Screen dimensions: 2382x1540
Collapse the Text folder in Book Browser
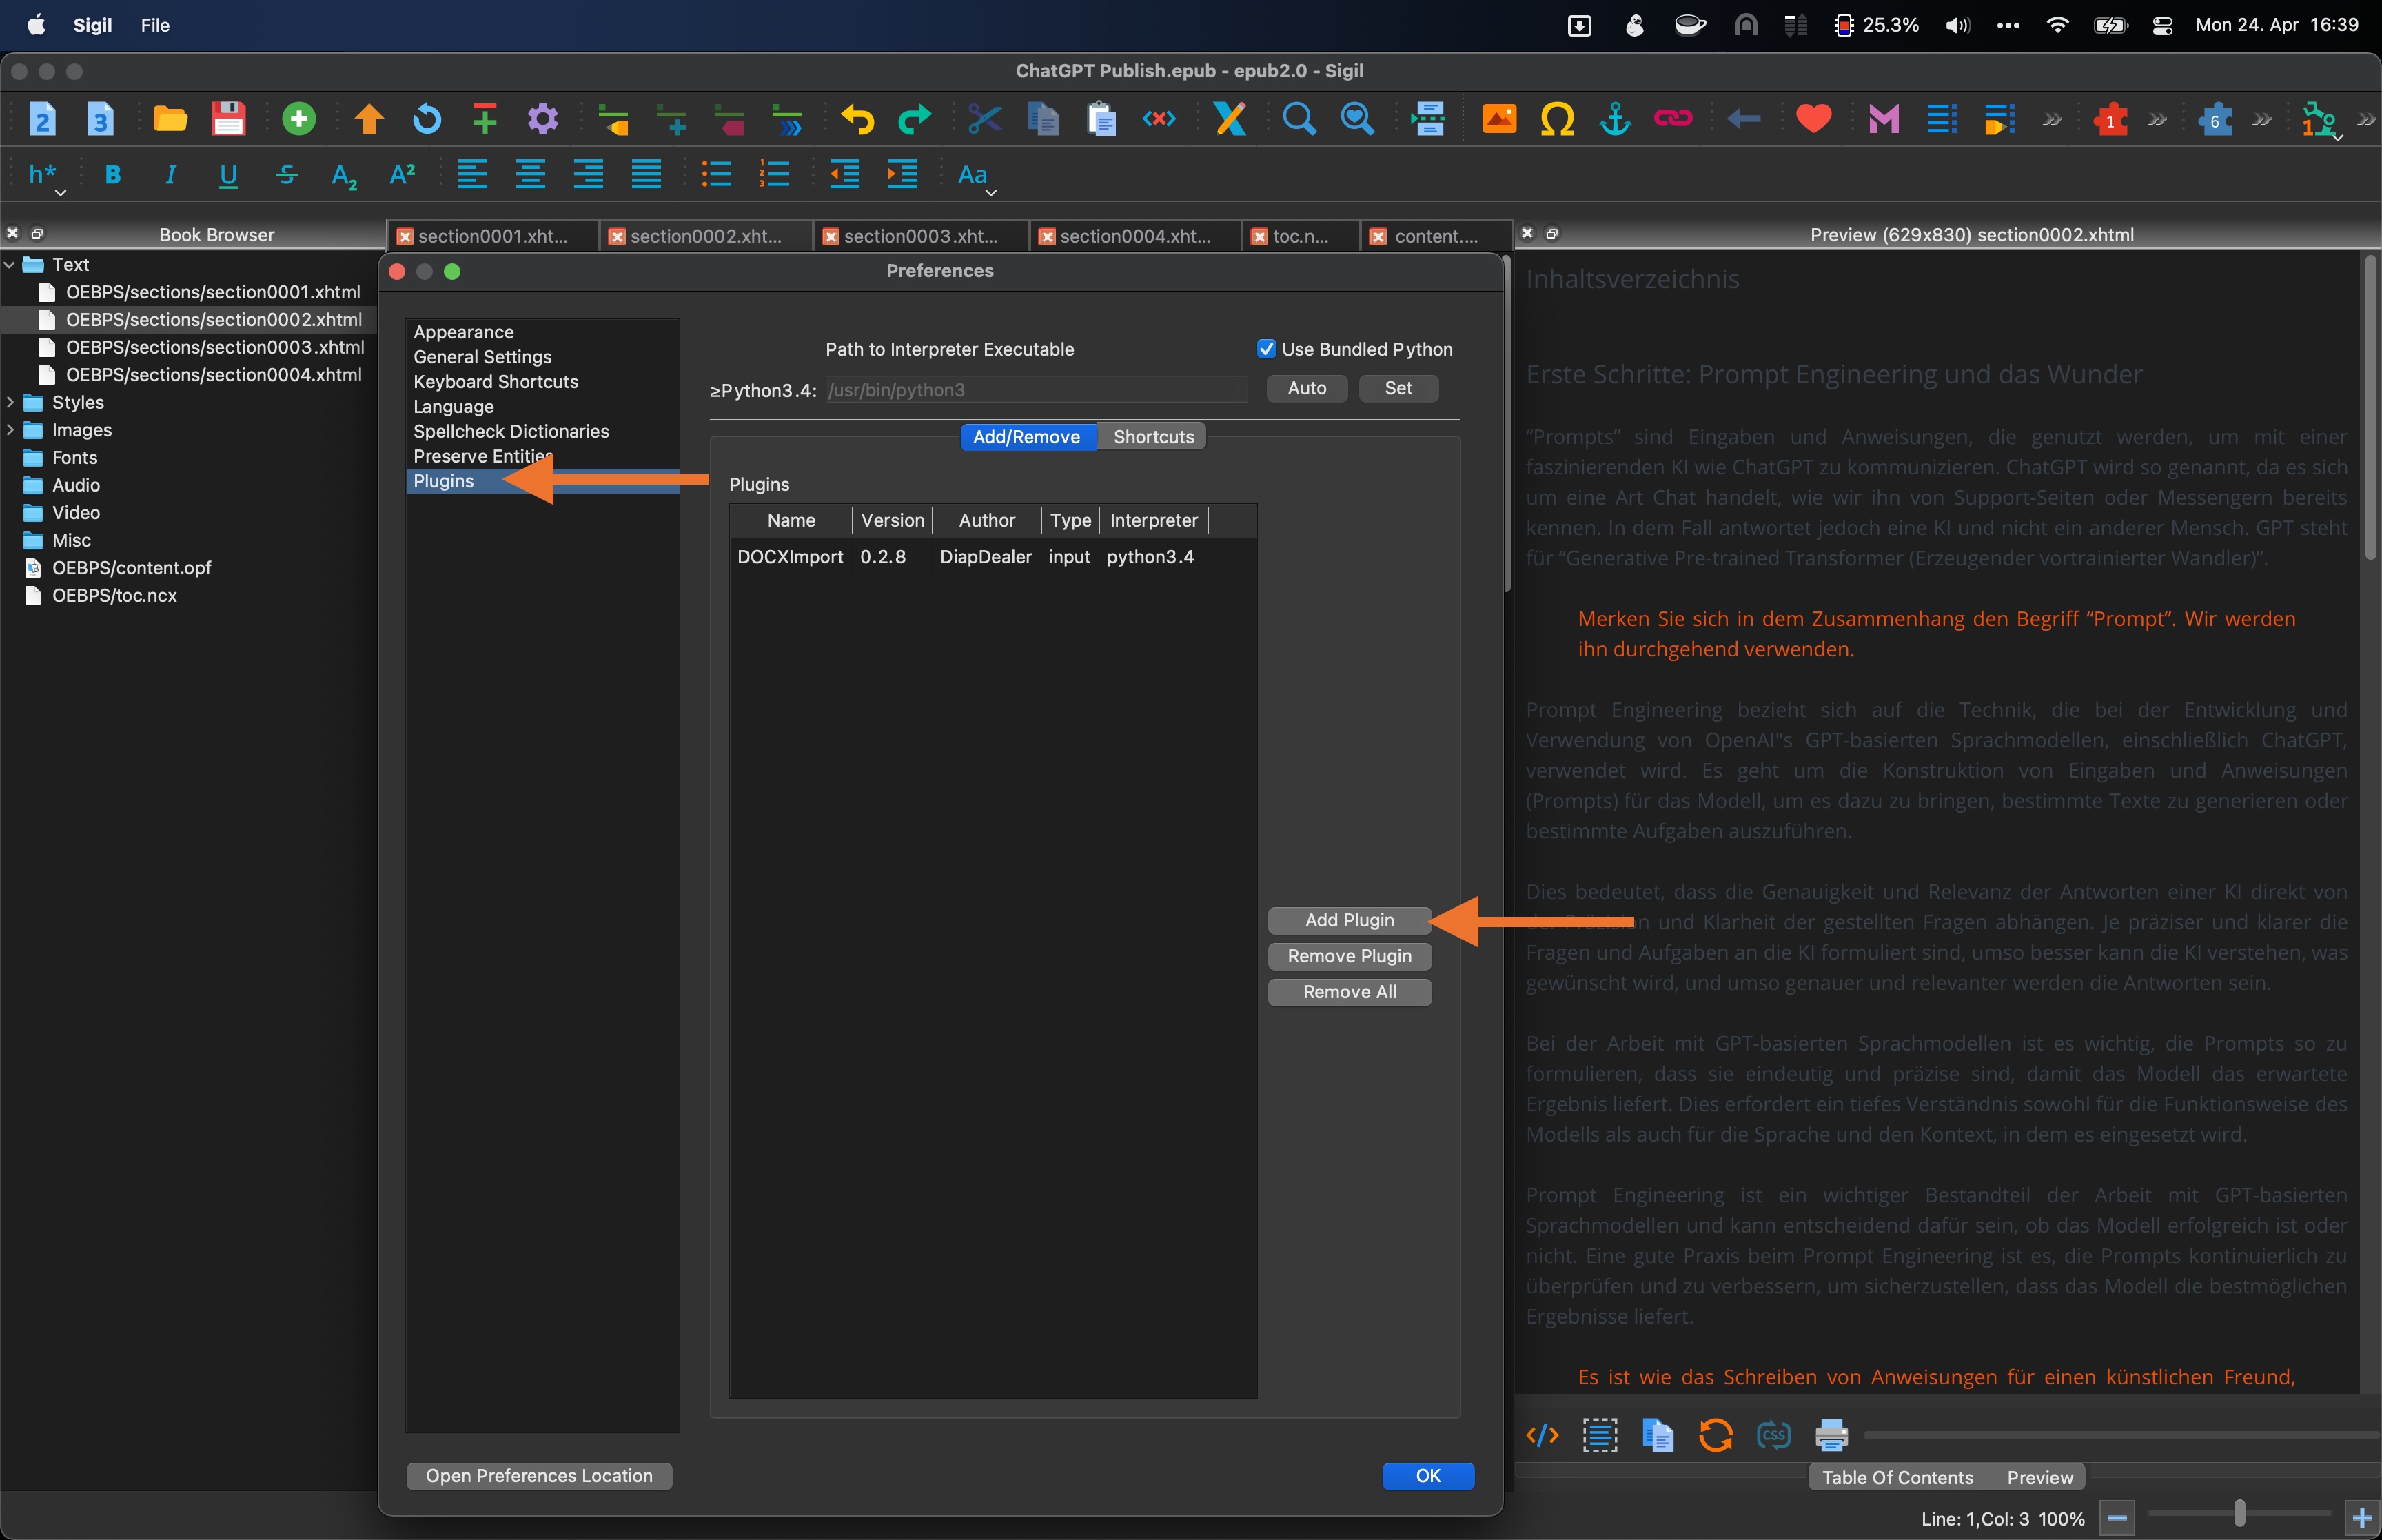tap(10, 265)
